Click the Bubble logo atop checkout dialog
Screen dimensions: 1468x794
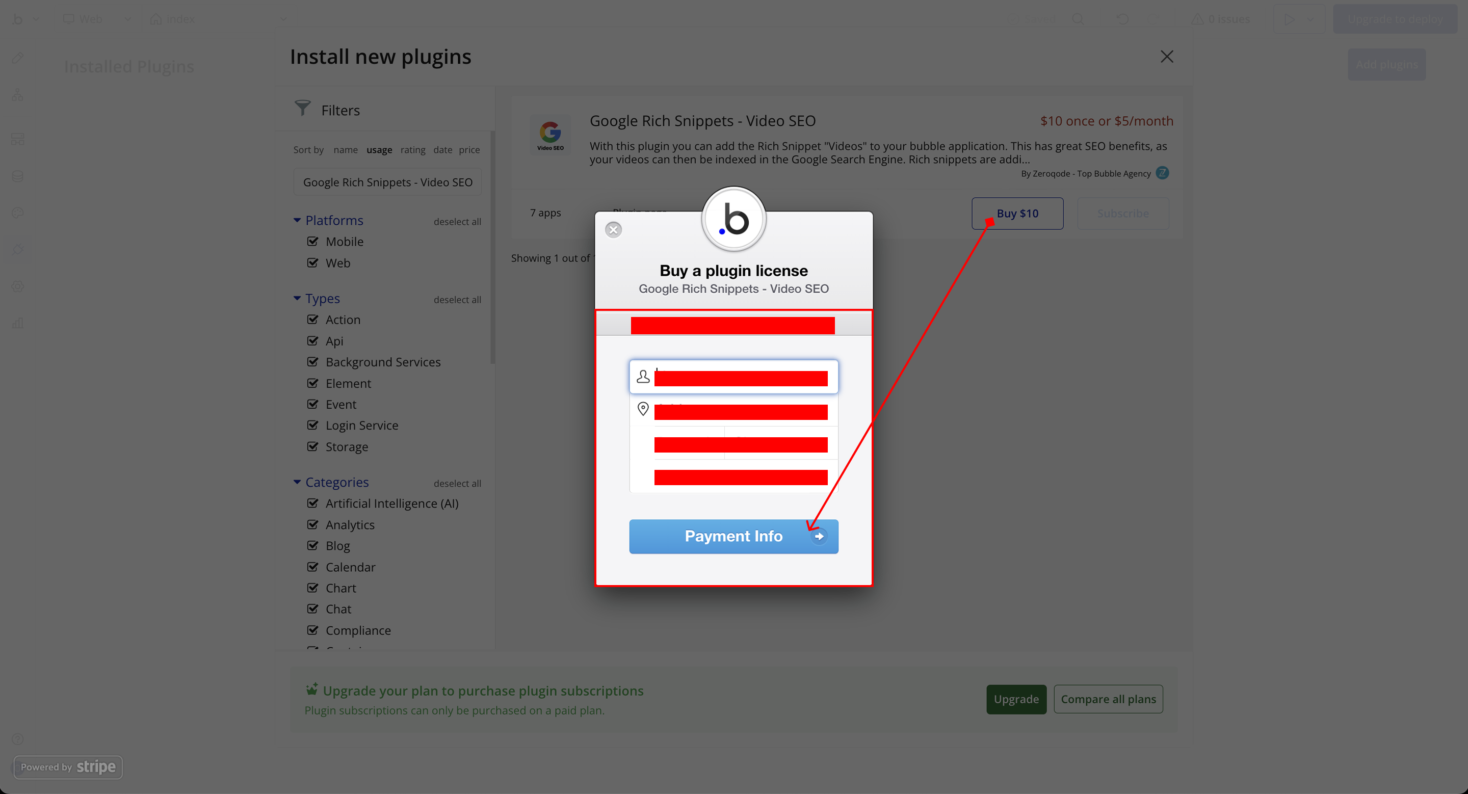click(x=733, y=219)
